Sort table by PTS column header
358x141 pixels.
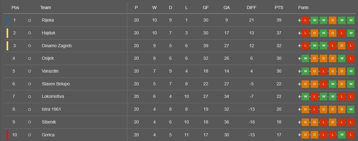click(x=279, y=8)
